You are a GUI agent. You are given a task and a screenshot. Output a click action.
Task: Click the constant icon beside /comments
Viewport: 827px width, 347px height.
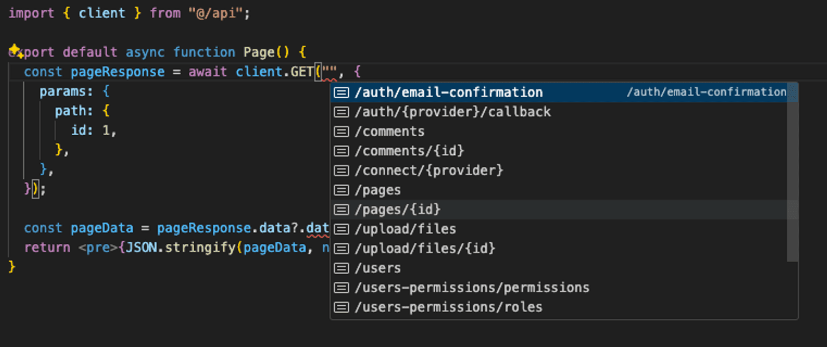[x=341, y=131]
